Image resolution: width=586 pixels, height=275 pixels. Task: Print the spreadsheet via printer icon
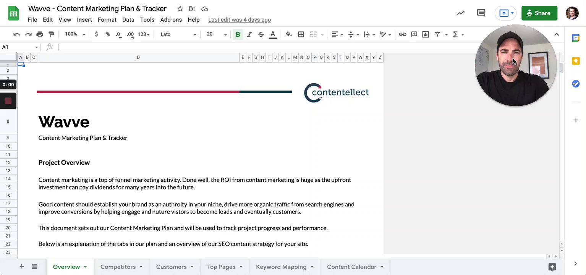coord(40,34)
